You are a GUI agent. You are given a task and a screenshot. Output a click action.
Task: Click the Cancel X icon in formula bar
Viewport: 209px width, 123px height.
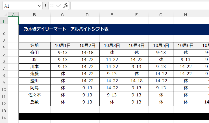click(x=52, y=6)
